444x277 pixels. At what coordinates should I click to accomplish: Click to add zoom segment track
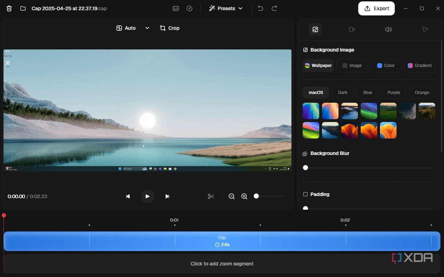[x=222, y=264]
